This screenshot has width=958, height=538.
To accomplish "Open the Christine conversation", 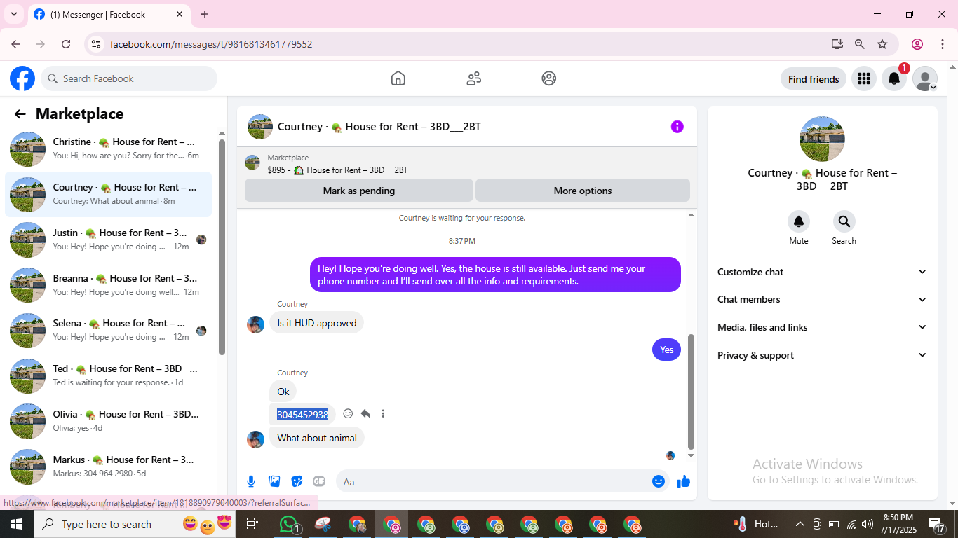I will tap(108, 149).
